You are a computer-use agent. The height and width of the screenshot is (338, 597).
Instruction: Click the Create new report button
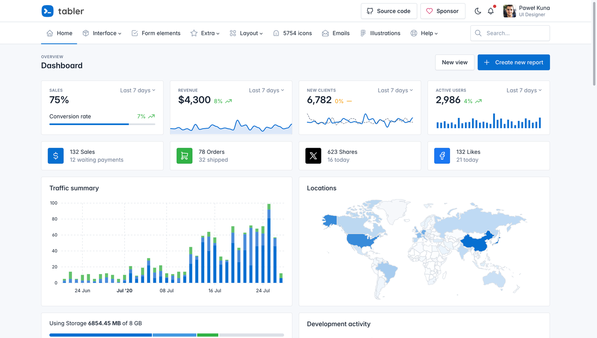click(514, 62)
